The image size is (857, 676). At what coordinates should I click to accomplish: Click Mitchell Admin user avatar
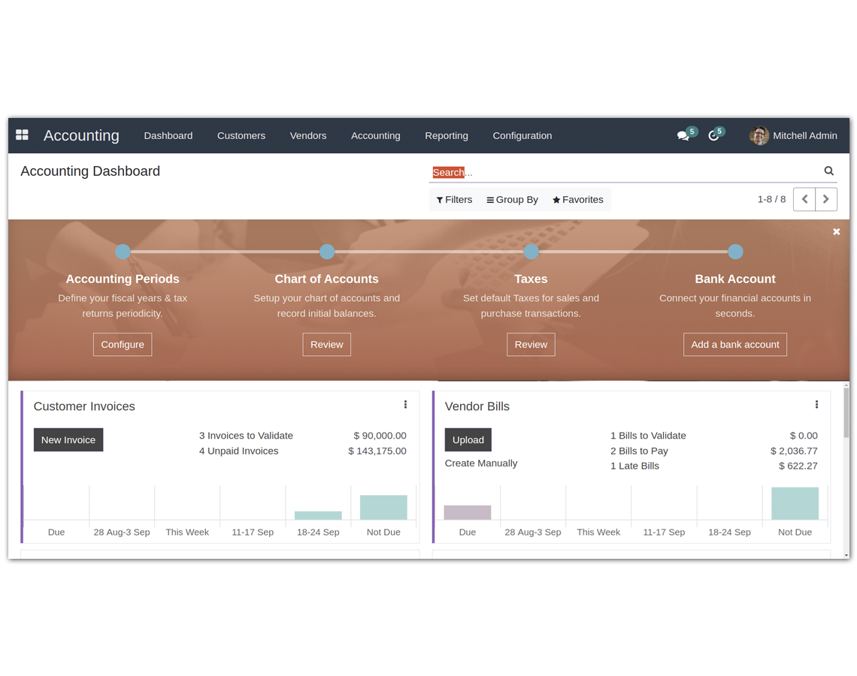coord(759,136)
